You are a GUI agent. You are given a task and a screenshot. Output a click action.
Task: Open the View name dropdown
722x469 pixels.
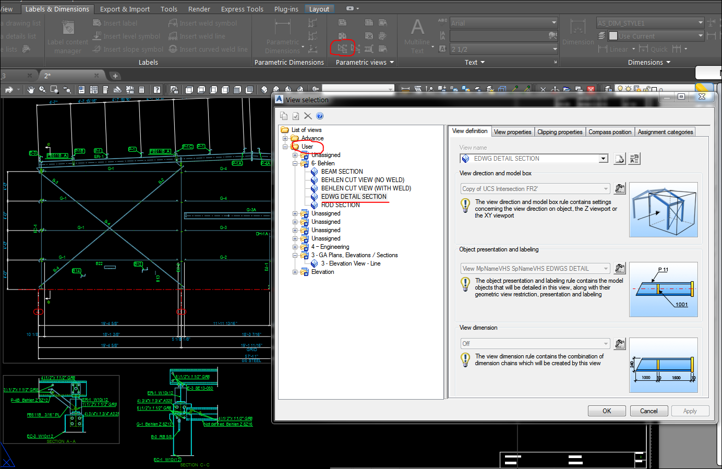point(603,158)
